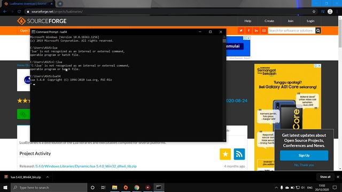Click the Login link

310,21
